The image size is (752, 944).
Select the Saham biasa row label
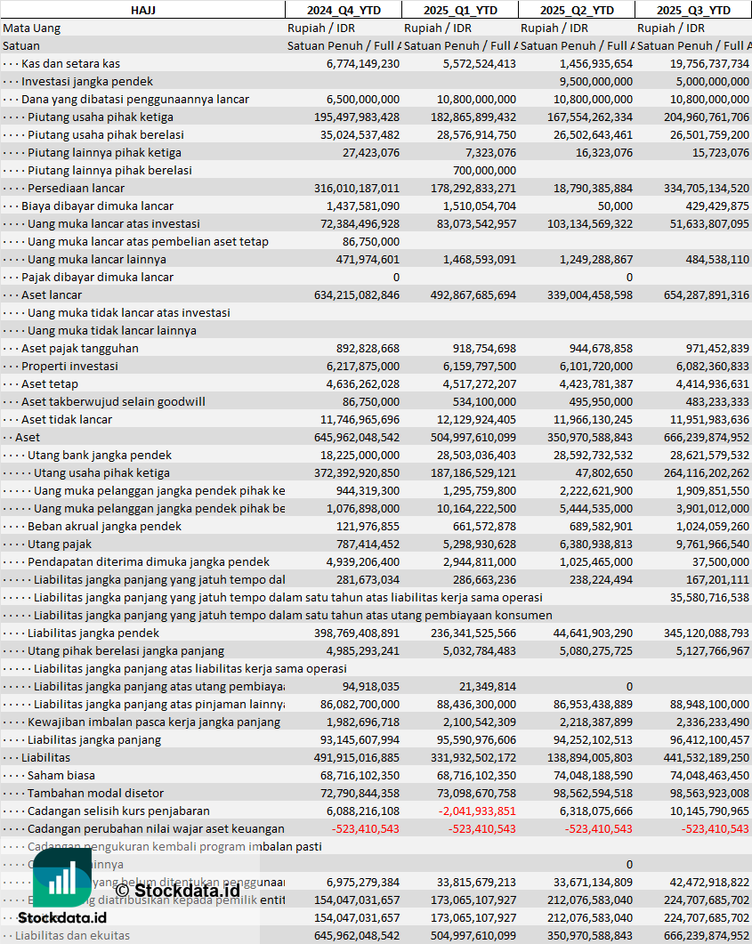click(61, 775)
